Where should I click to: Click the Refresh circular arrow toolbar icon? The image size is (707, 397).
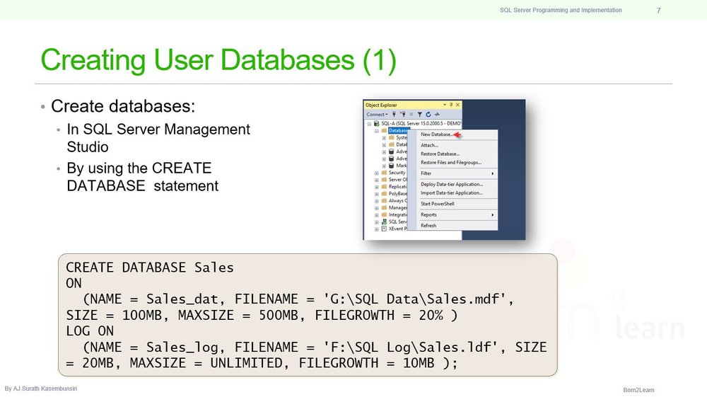pyautogui.click(x=428, y=114)
